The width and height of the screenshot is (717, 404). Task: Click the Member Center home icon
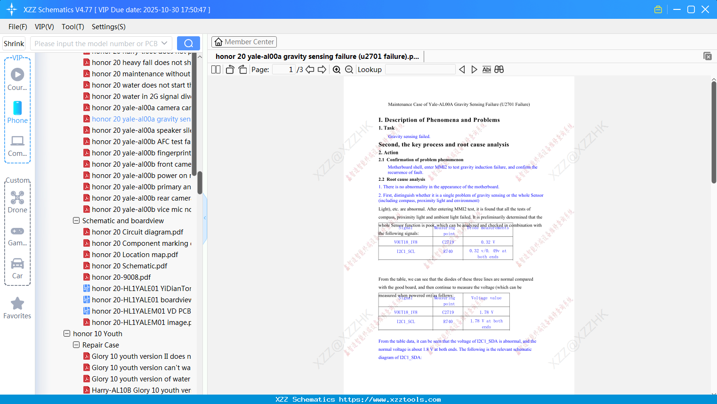(218, 42)
